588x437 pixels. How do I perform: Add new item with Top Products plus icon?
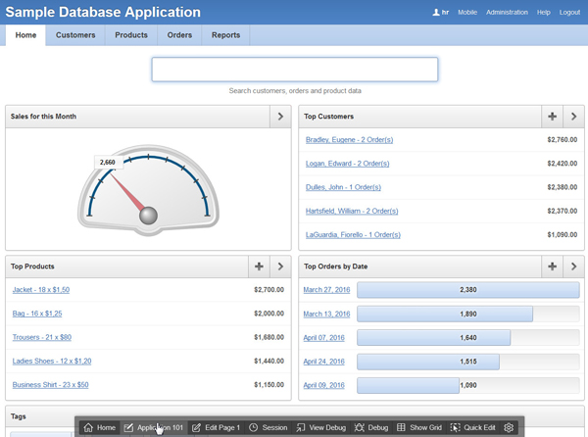tap(259, 266)
